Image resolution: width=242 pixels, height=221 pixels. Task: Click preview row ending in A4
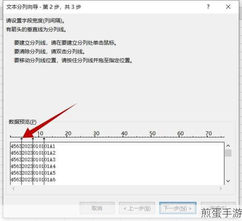[33, 166]
